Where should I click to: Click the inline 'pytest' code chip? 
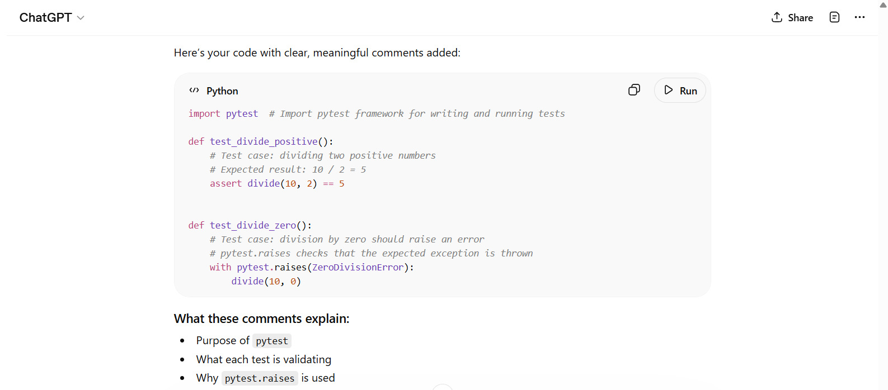[x=272, y=341]
